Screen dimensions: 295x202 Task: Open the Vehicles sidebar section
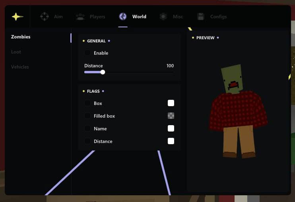(20, 67)
